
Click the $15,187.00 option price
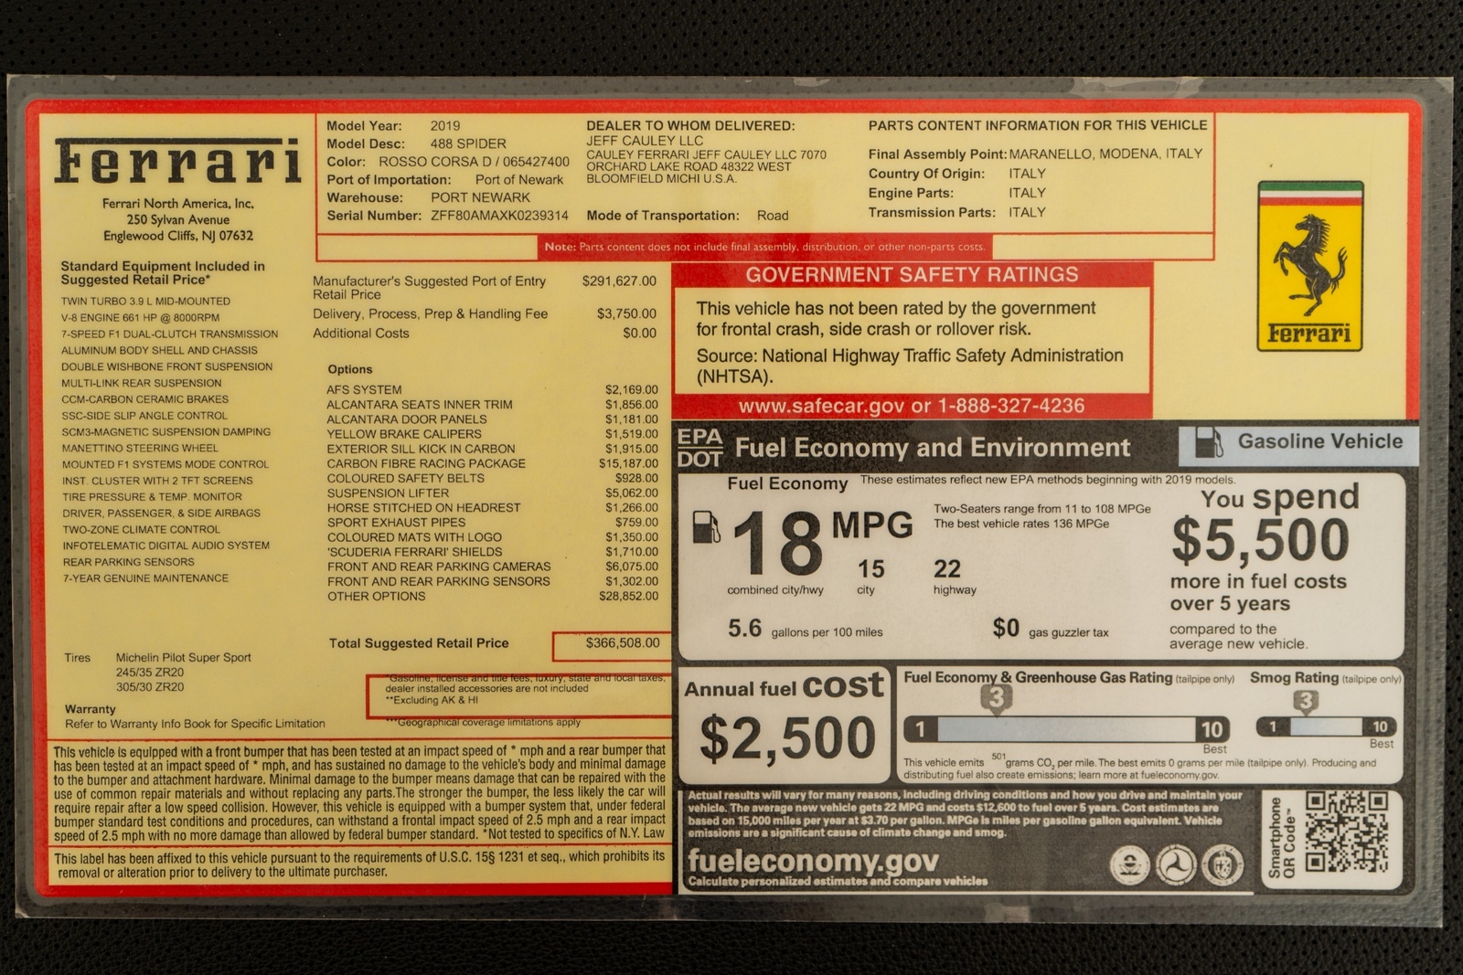point(628,463)
